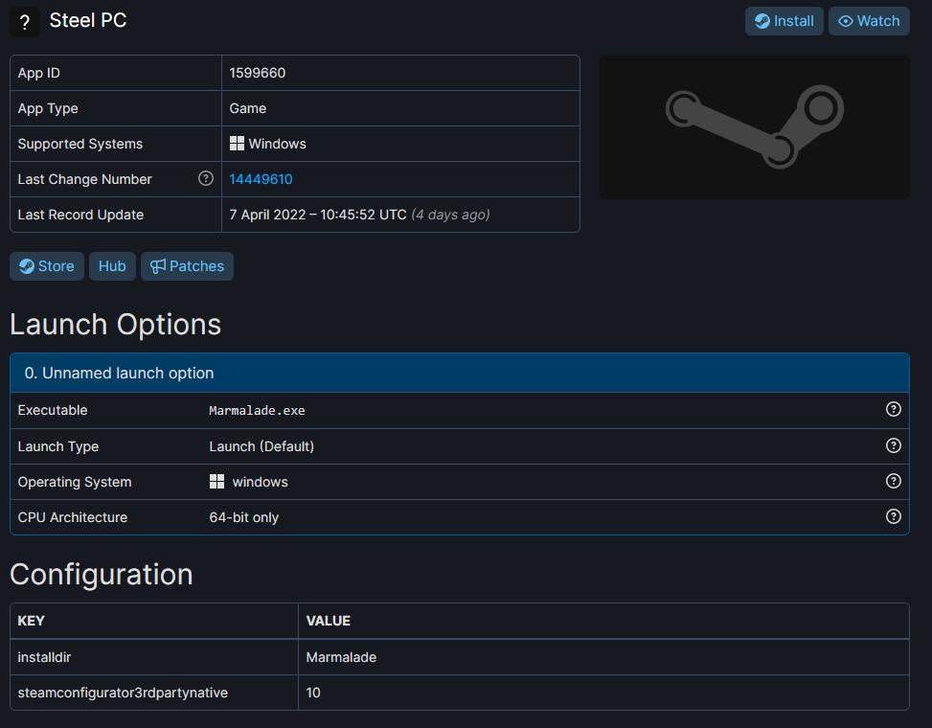Screen dimensions: 932x728
Task: Click the help circle in the Executable row
Action: pyautogui.click(x=893, y=409)
